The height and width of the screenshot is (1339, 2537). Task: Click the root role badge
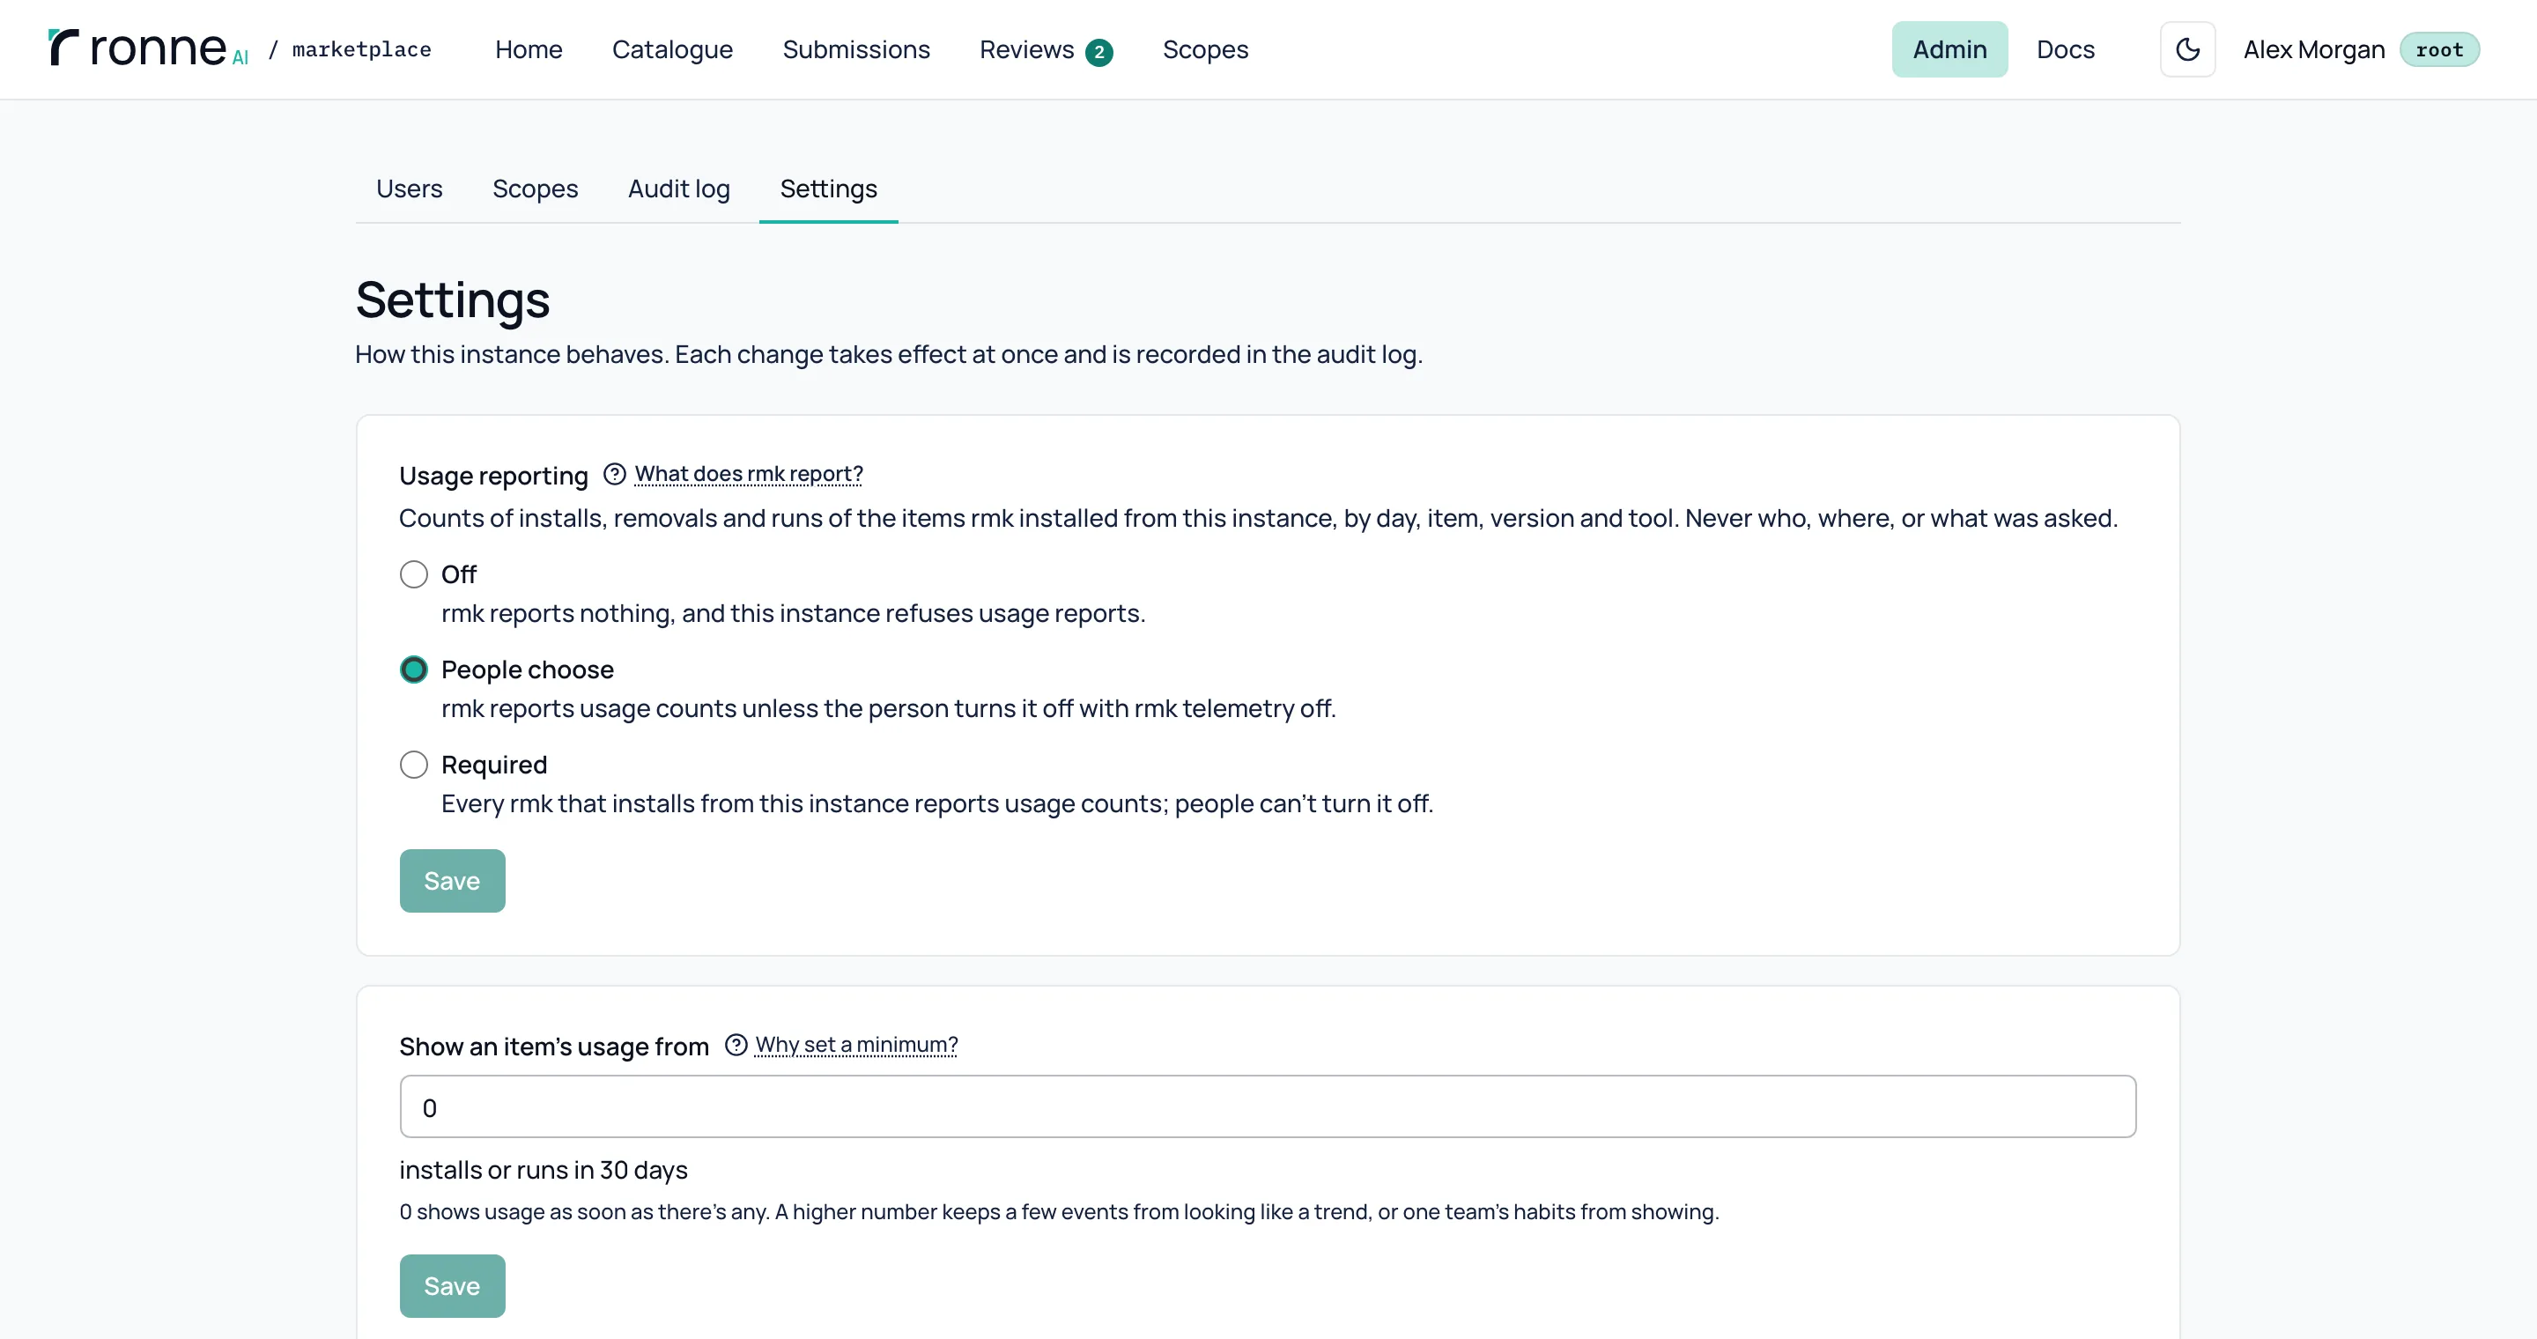(x=2439, y=49)
